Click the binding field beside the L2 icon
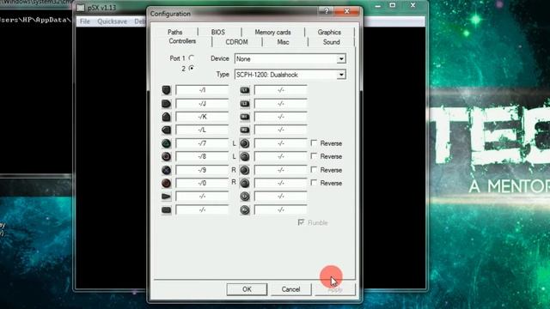Screen dimensions: 550x309 [281, 104]
